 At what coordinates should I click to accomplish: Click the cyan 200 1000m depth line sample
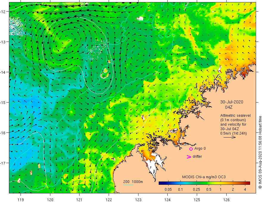pos(128,185)
